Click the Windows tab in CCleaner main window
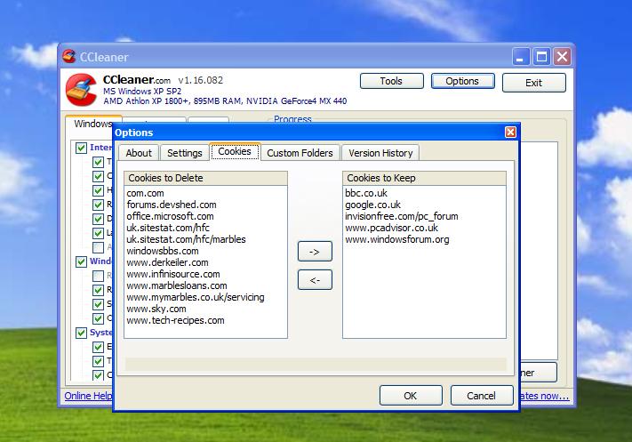The width and height of the screenshot is (632, 442). pyautogui.click(x=93, y=124)
